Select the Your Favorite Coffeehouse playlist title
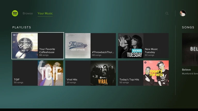The width and height of the screenshot is (198, 111). tap(47, 50)
